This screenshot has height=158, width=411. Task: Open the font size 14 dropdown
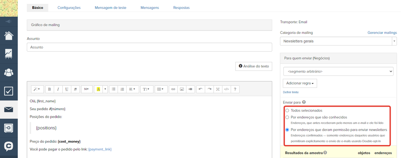86,89
